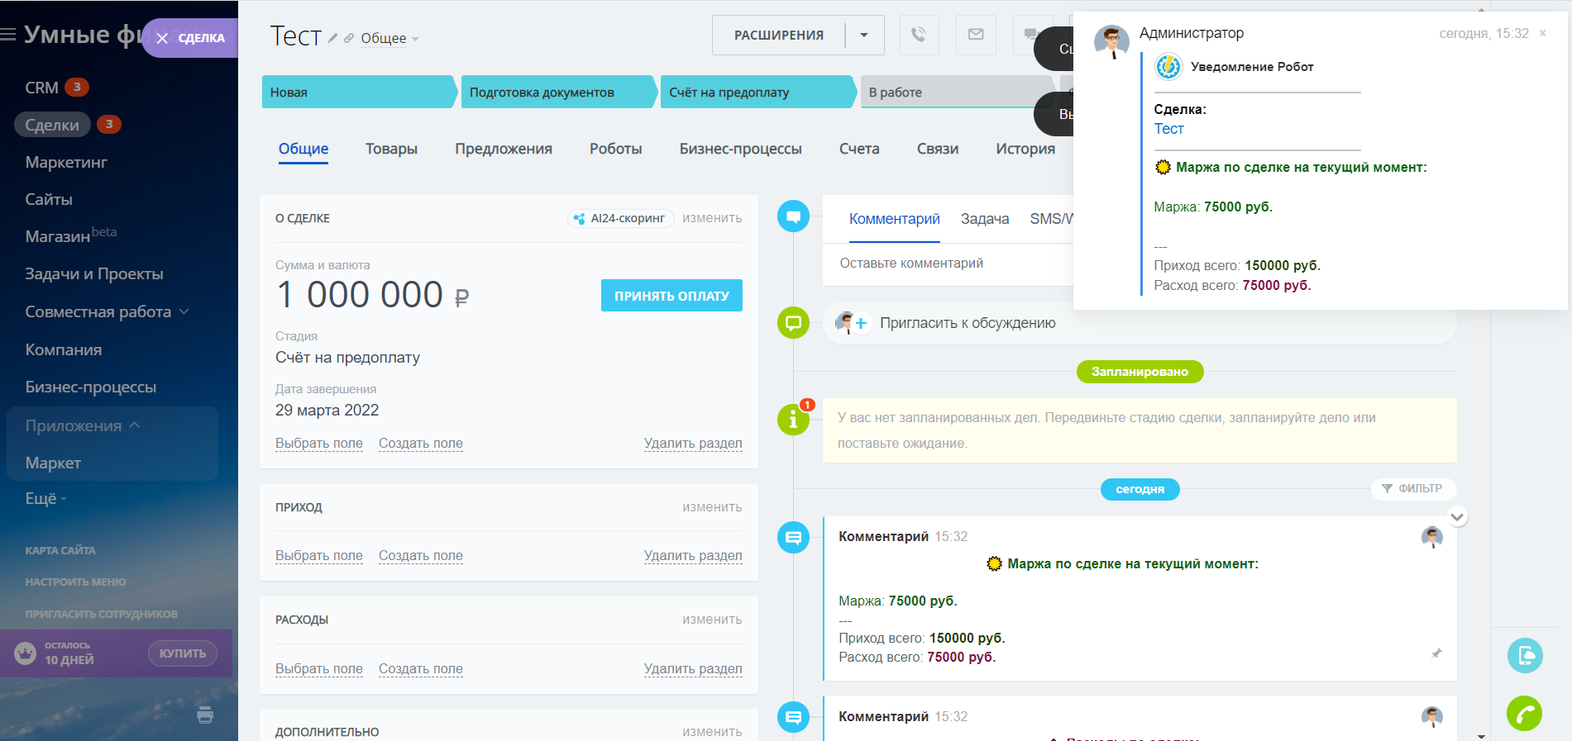The image size is (1572, 741).
Task: Click the Администратор avatar in the notification
Action: coord(1111,41)
